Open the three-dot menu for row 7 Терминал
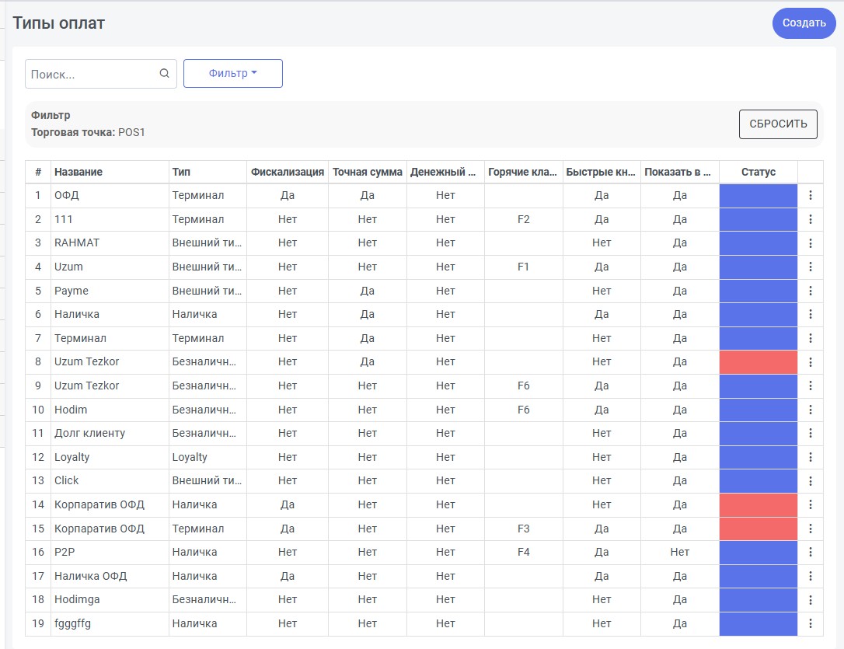This screenshot has width=844, height=649. [810, 339]
